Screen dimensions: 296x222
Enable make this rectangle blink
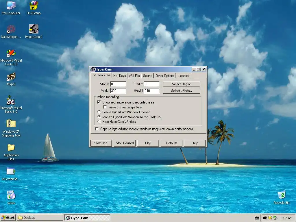[105, 107]
